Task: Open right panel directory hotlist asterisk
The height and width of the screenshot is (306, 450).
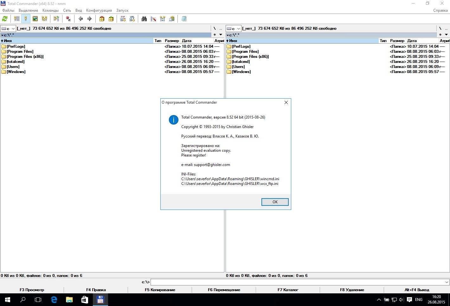Action: click(x=440, y=35)
